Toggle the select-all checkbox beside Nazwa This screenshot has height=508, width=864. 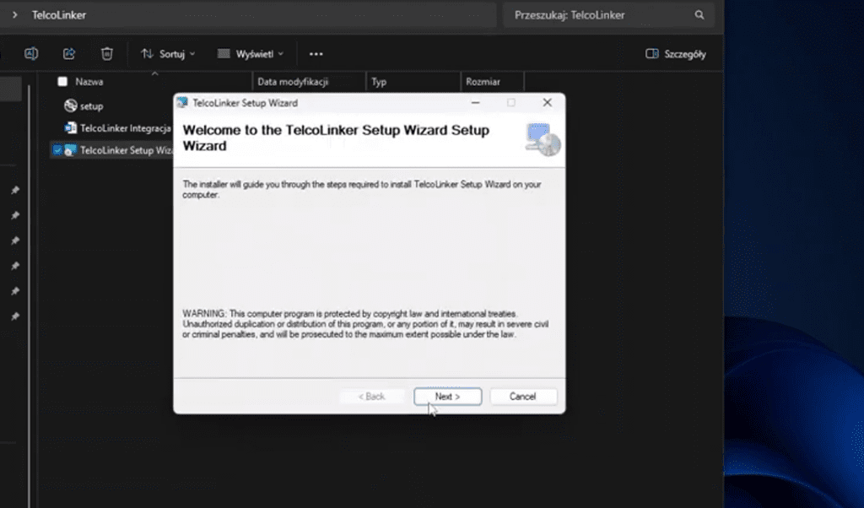62,82
